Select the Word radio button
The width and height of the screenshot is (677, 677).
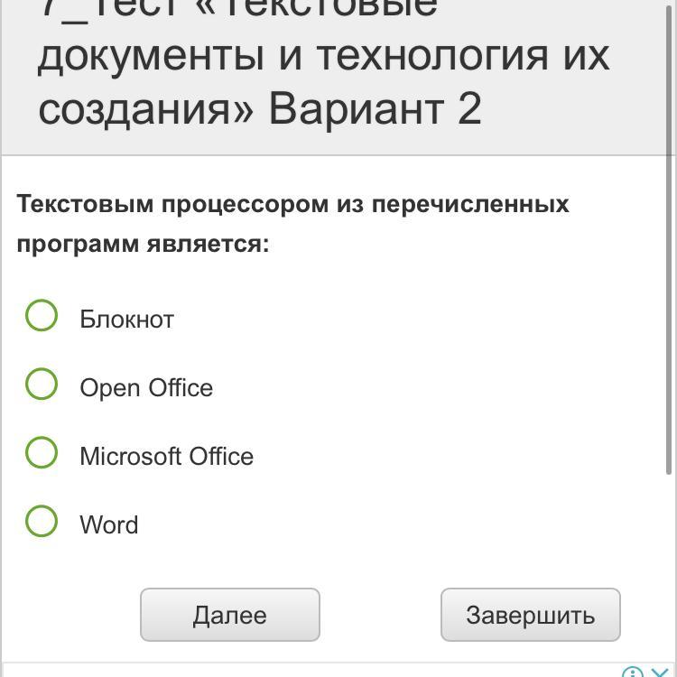[x=42, y=521]
